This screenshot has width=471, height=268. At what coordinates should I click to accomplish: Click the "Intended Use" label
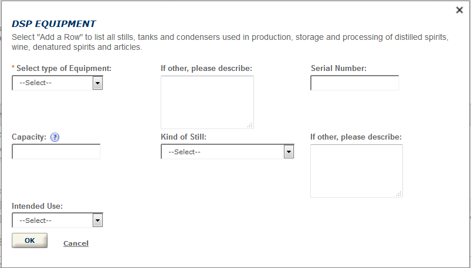[x=38, y=206]
